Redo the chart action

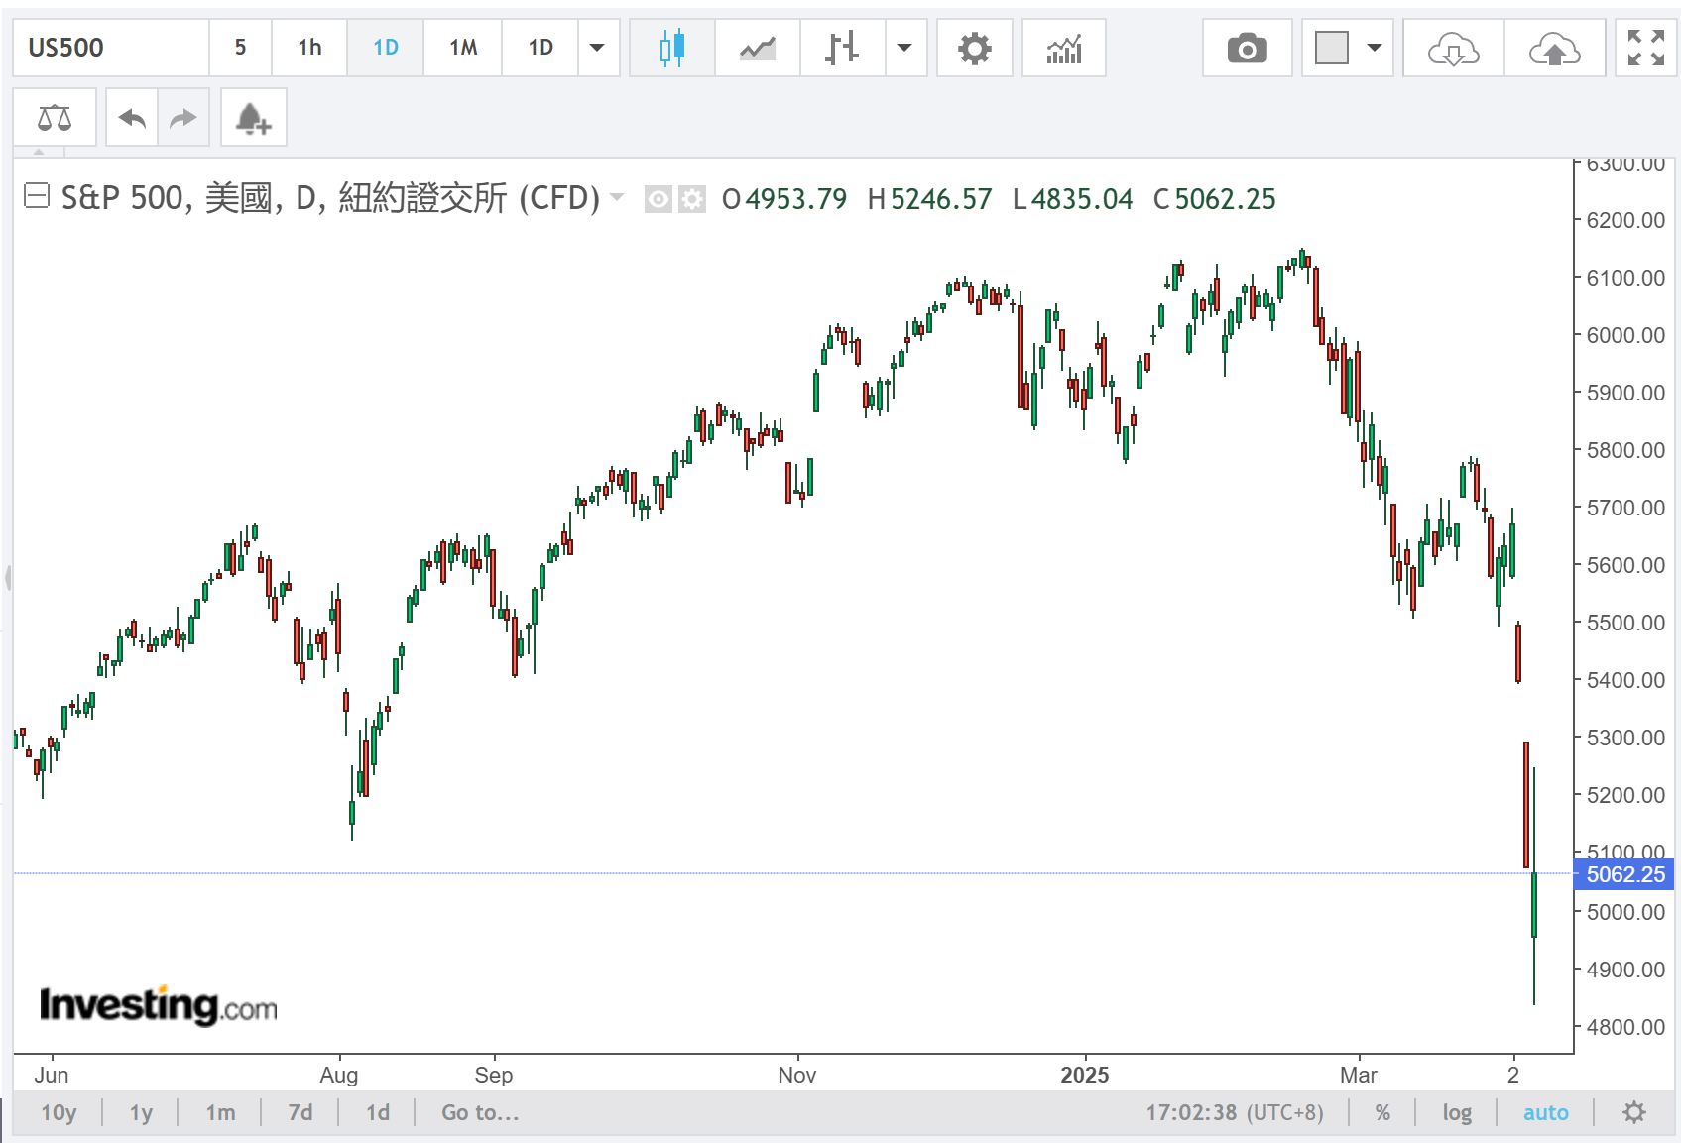click(x=183, y=118)
